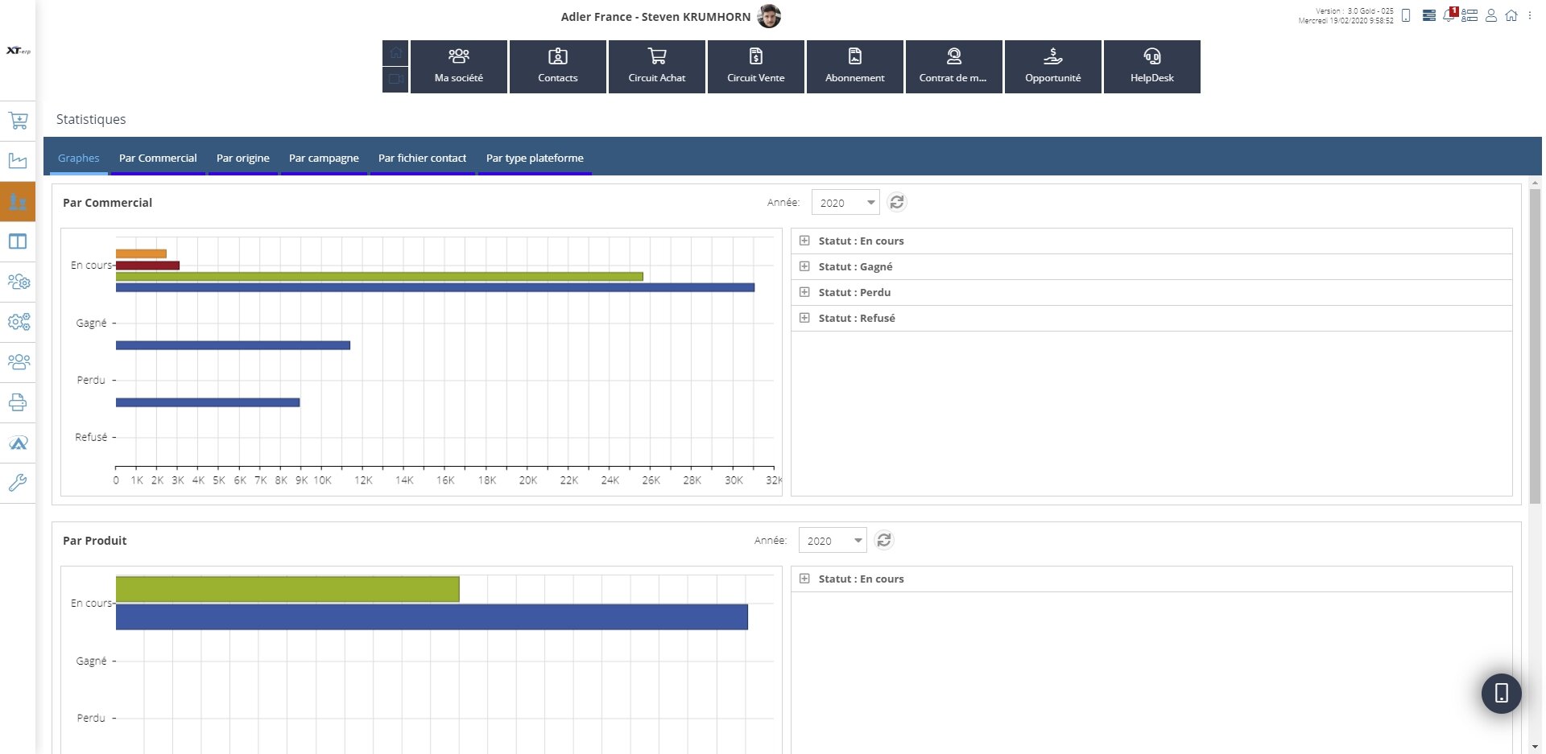1546x754 pixels.
Task: Open the Par Commercial year dropdown
Action: (845, 203)
